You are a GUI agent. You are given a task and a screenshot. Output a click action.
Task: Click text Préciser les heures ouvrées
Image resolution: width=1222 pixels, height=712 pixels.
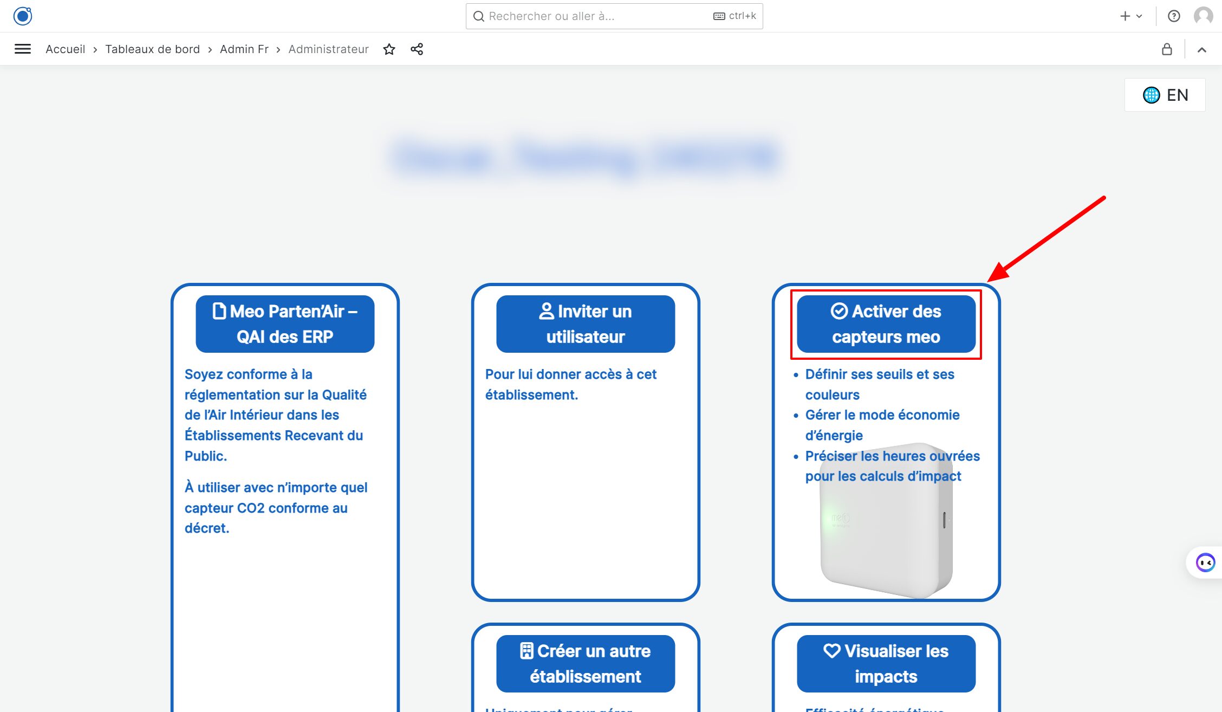pyautogui.click(x=893, y=466)
